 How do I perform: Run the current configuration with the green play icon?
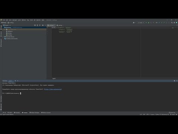point(146,23)
